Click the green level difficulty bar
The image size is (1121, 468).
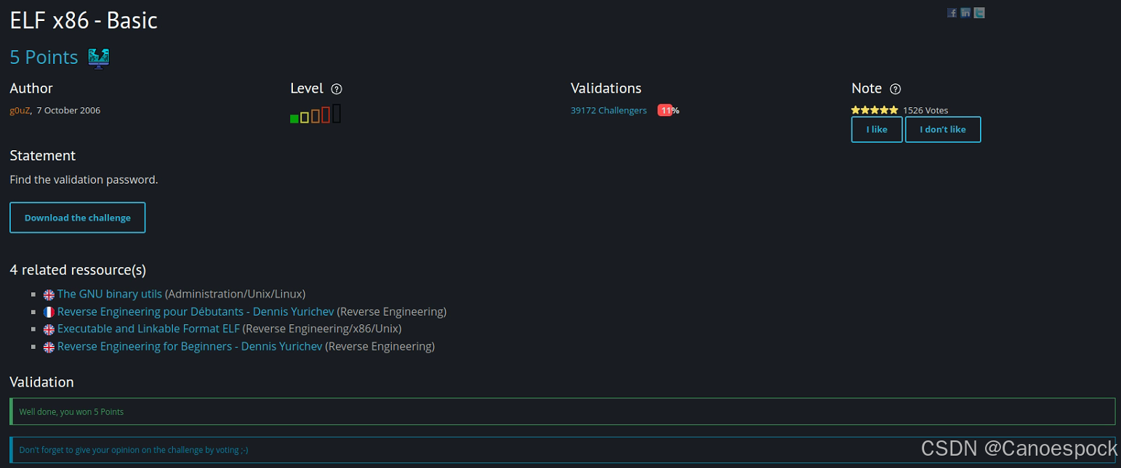click(294, 118)
